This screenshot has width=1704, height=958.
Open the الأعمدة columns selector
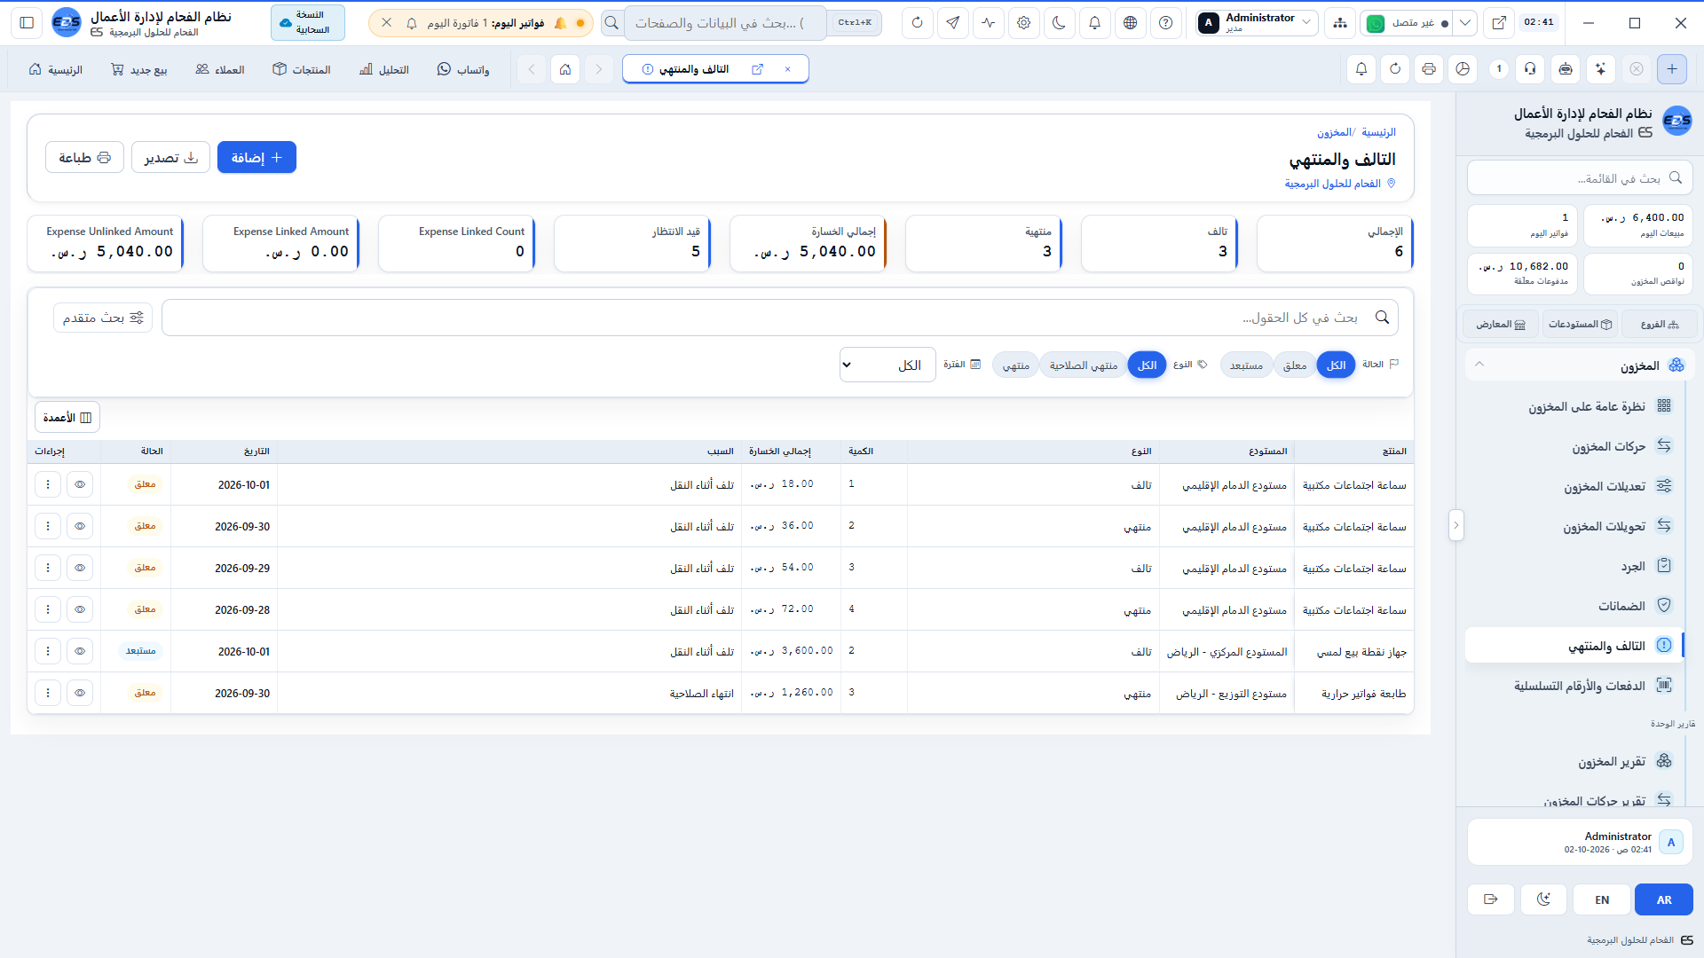(x=67, y=418)
